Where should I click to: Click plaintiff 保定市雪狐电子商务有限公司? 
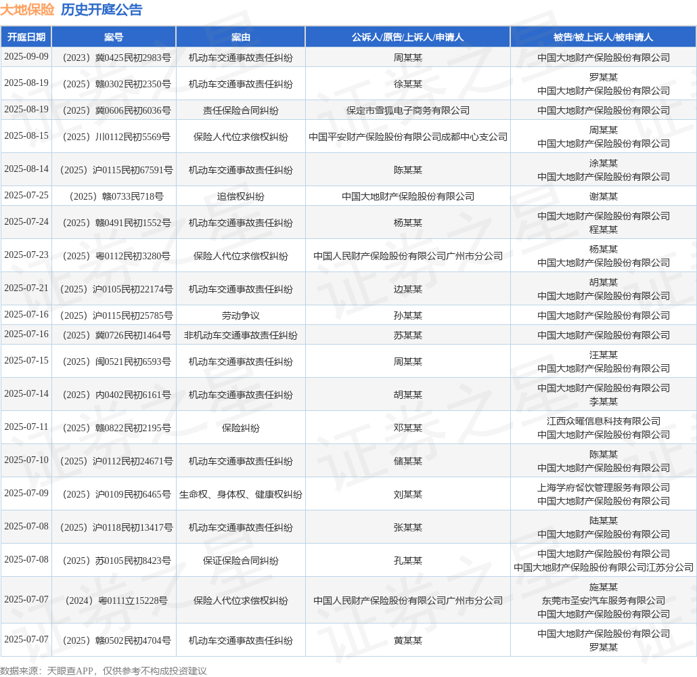coord(407,110)
